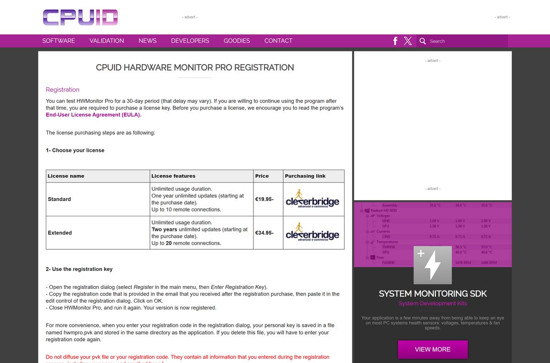
Task: Click the VIEW MORE button
Action: click(433, 349)
